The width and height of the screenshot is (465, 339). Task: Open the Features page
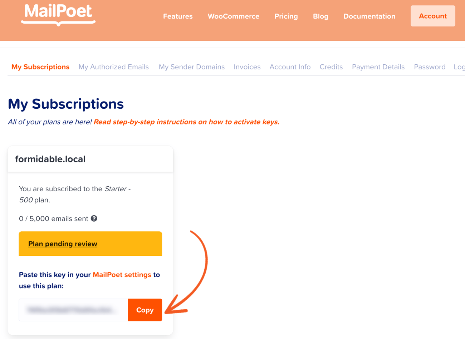tap(178, 16)
